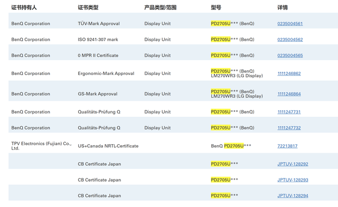Open certificate link 1111247732
Image resolution: width=338 pixels, height=207 pixels.
[289, 128]
